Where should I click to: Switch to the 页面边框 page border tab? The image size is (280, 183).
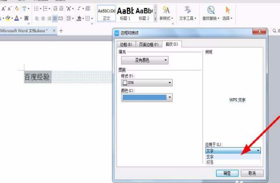[149, 44]
